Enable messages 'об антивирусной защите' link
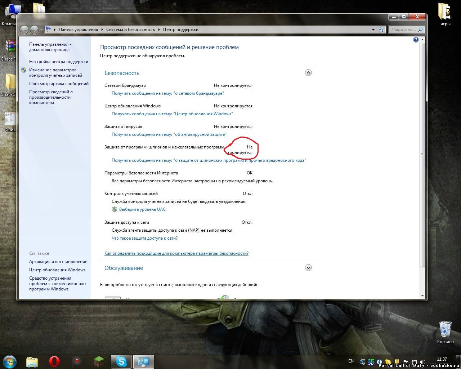461x369 pixels. click(x=169, y=134)
